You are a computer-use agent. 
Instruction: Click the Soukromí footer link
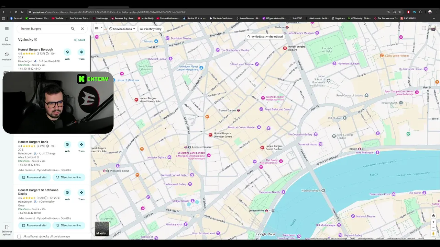[380, 238]
